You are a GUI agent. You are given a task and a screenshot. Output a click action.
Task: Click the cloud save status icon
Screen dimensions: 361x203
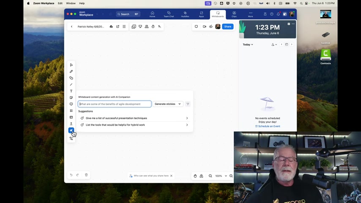pos(111,27)
